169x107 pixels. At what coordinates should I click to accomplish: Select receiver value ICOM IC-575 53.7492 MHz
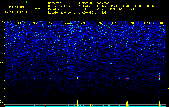(108, 9)
